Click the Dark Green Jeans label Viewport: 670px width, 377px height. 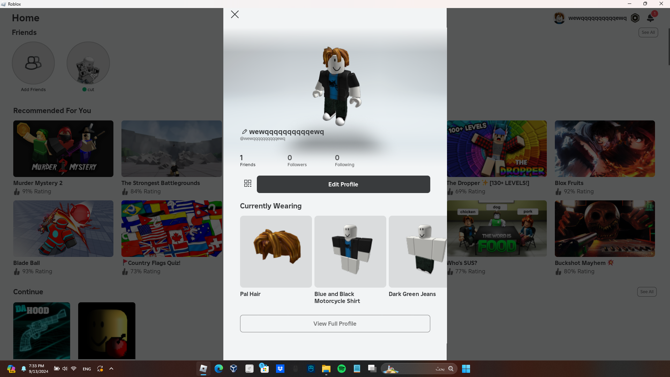pos(412,294)
